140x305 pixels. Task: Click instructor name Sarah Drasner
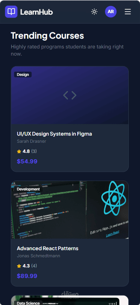[x=32, y=141]
